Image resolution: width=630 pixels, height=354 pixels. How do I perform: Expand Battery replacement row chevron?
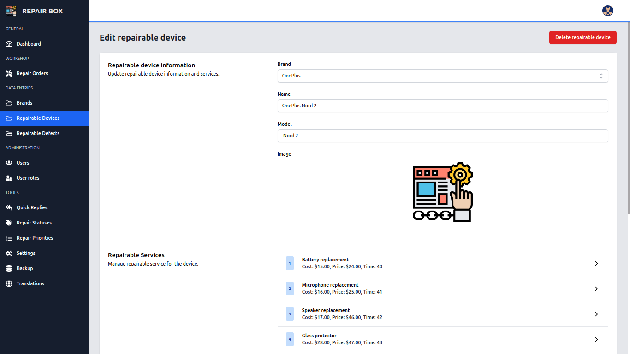pyautogui.click(x=596, y=264)
